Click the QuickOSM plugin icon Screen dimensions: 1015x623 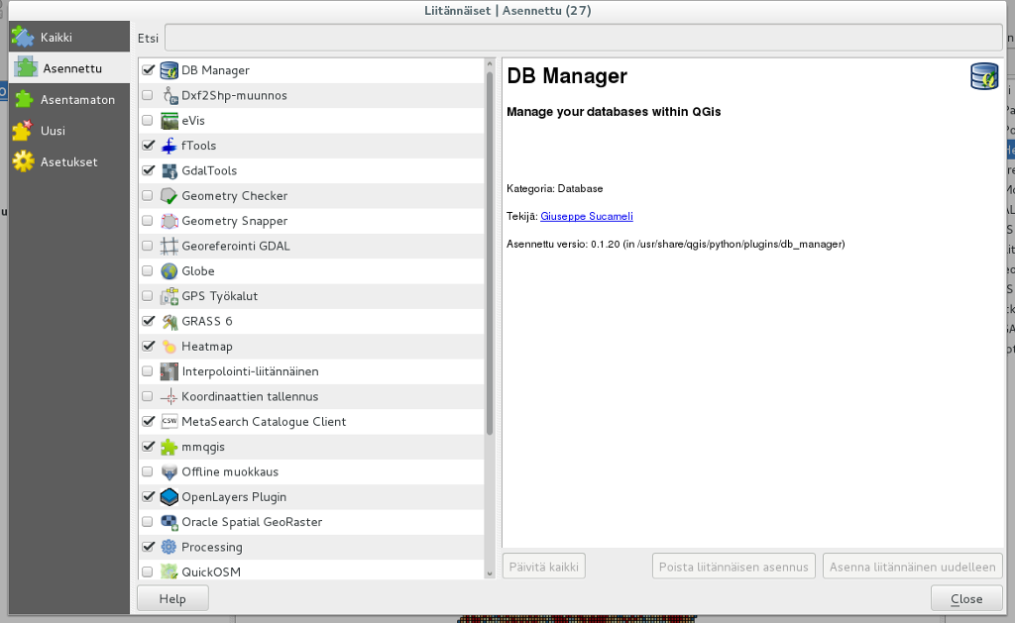(x=169, y=571)
